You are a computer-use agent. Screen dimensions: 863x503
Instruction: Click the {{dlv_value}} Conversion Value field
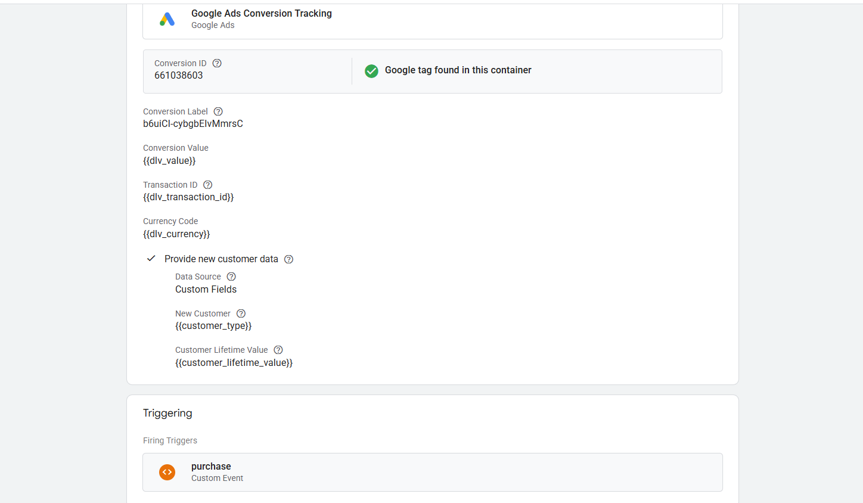(x=169, y=161)
